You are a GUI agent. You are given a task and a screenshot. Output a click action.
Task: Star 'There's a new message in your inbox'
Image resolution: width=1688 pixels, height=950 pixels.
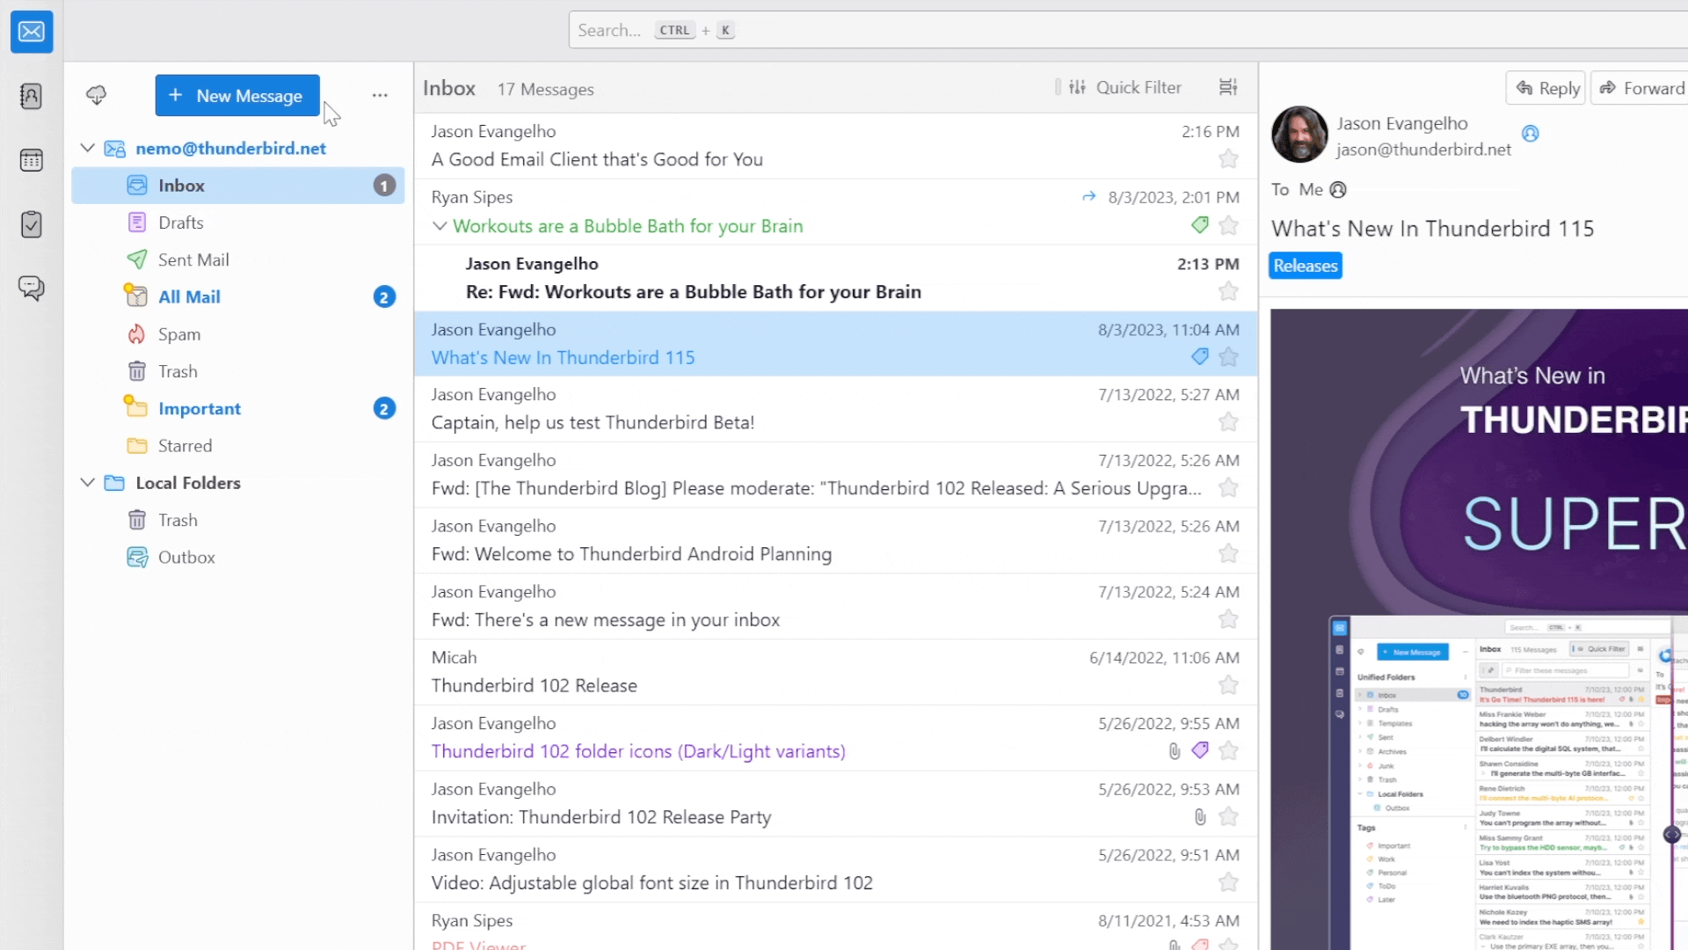[x=1228, y=619]
